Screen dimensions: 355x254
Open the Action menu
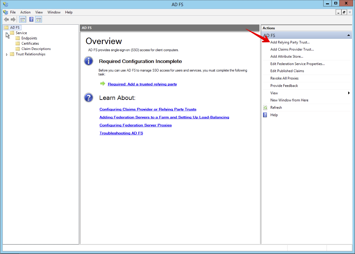[25, 12]
